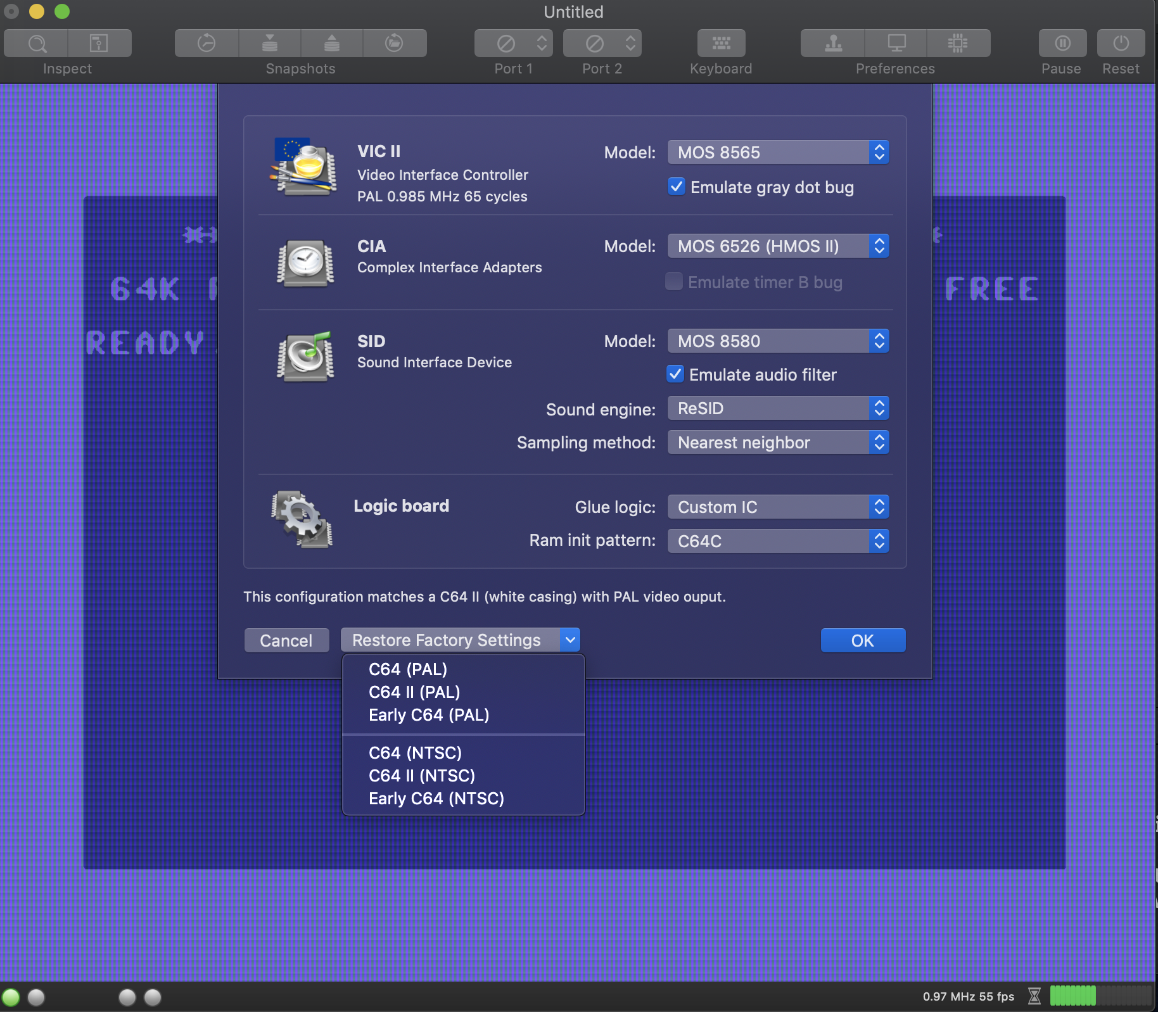Click the Cancel button

pyautogui.click(x=286, y=640)
